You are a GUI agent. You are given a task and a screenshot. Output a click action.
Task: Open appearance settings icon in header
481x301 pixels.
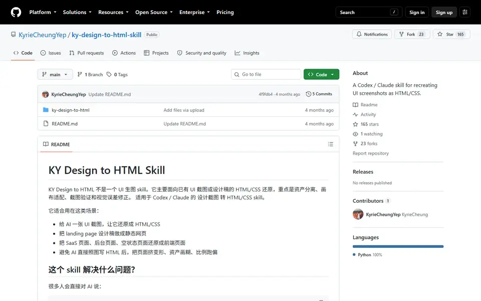(465, 12)
